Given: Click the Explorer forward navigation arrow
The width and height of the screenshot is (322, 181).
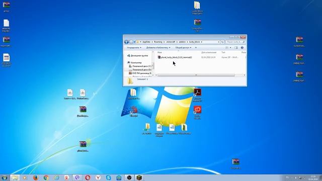Looking at the screenshot, I should pyautogui.click(x=131, y=42).
